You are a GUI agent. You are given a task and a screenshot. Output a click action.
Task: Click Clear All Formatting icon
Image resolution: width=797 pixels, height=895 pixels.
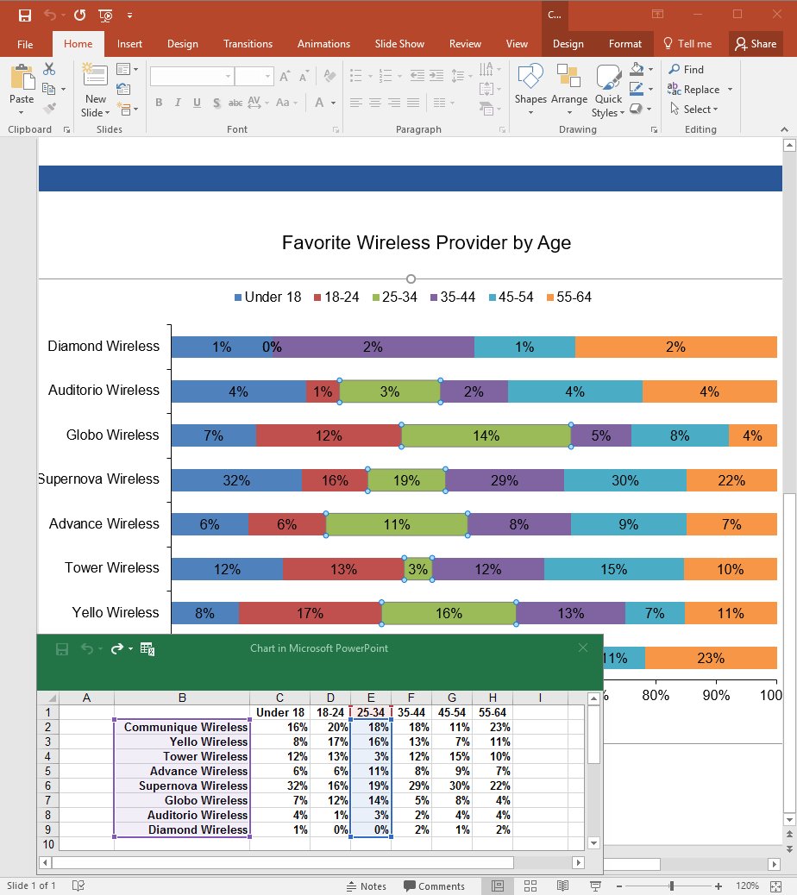tap(329, 76)
